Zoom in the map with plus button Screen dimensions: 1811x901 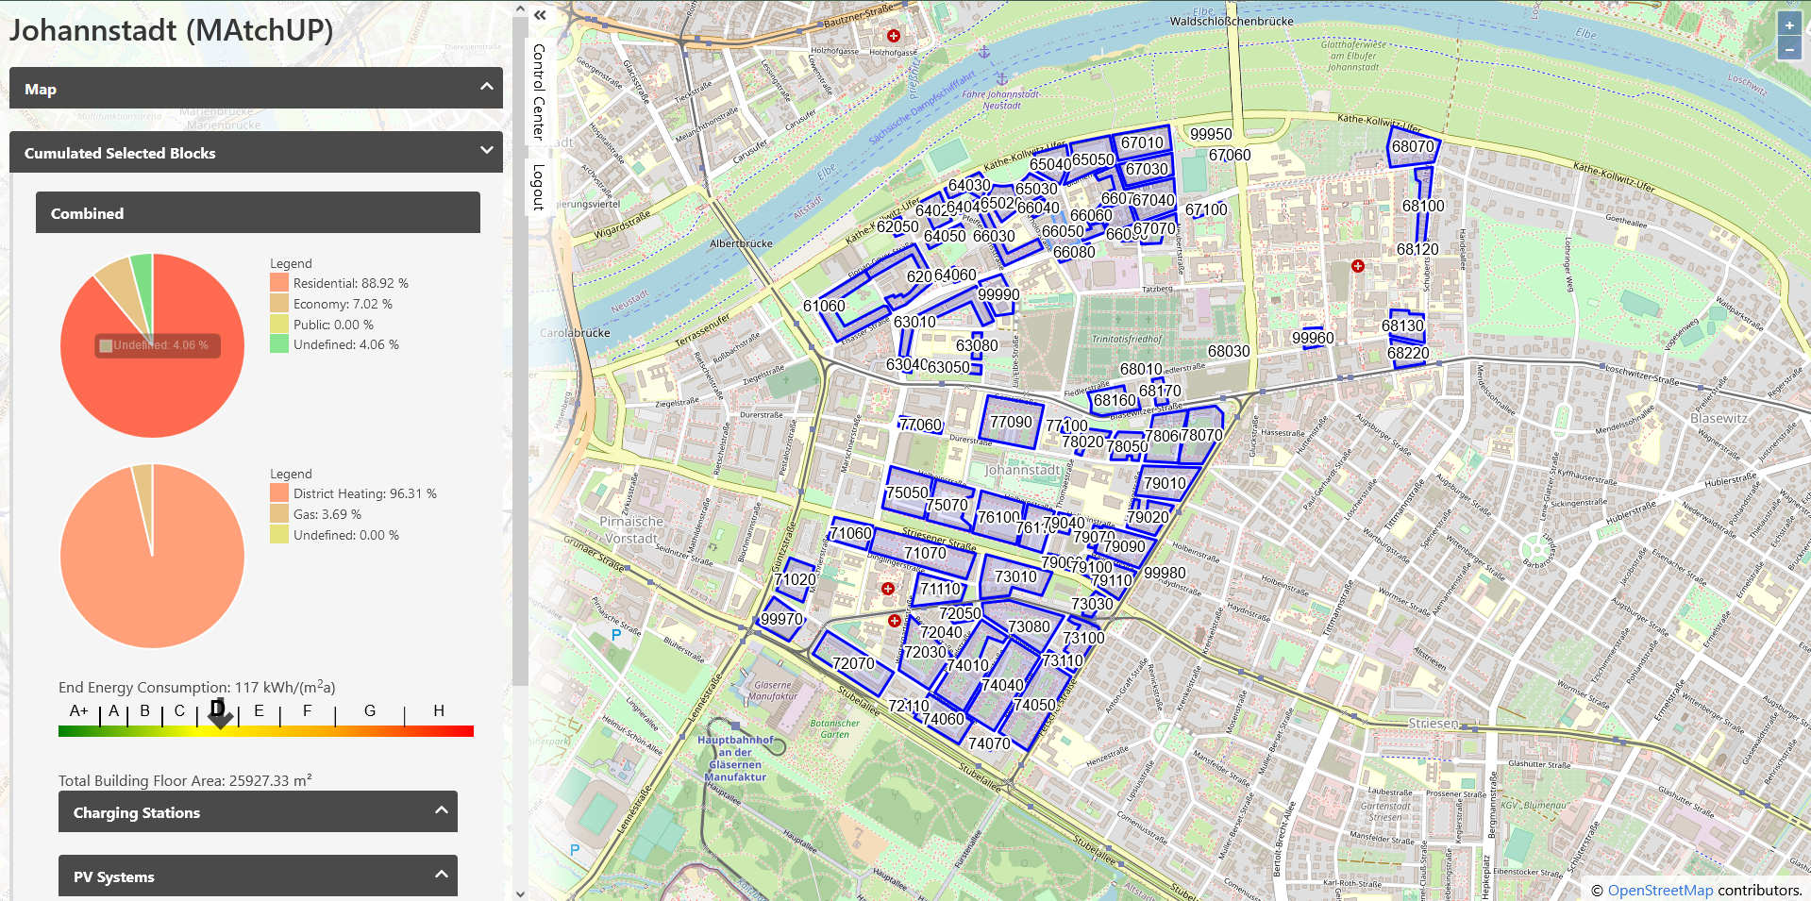coord(1788,25)
